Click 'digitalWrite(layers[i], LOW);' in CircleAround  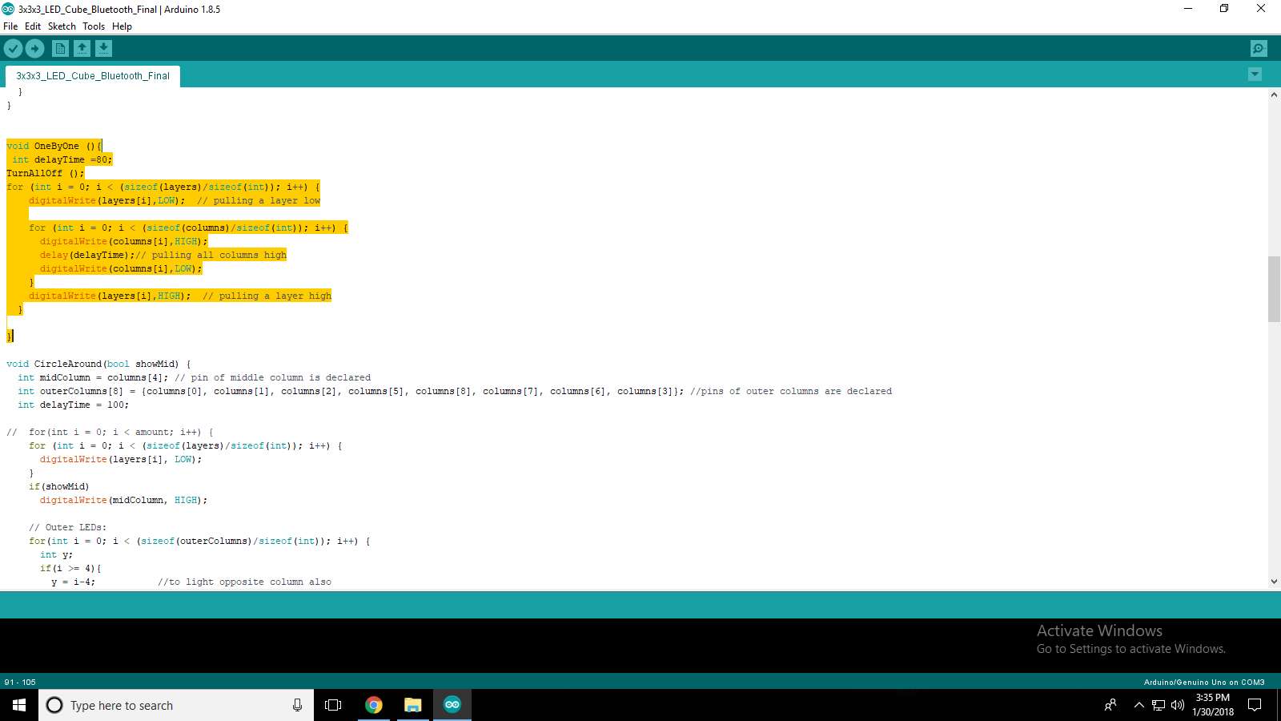[121, 459]
